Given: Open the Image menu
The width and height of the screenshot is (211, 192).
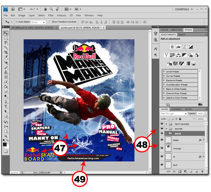Looking at the screenshot, I should (21, 15).
